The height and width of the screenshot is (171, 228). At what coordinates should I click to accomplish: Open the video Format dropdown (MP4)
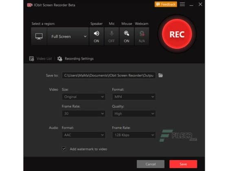coord(134,97)
